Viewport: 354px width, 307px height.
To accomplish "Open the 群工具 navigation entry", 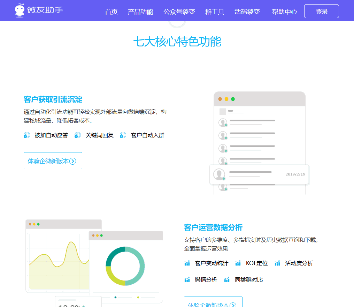I will coord(215,11).
